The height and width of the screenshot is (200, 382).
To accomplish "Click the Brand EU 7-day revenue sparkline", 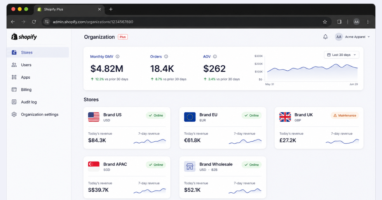I will [245, 141].
